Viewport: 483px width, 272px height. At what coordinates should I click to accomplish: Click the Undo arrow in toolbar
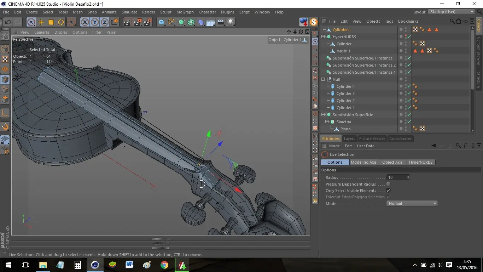tap(8, 22)
